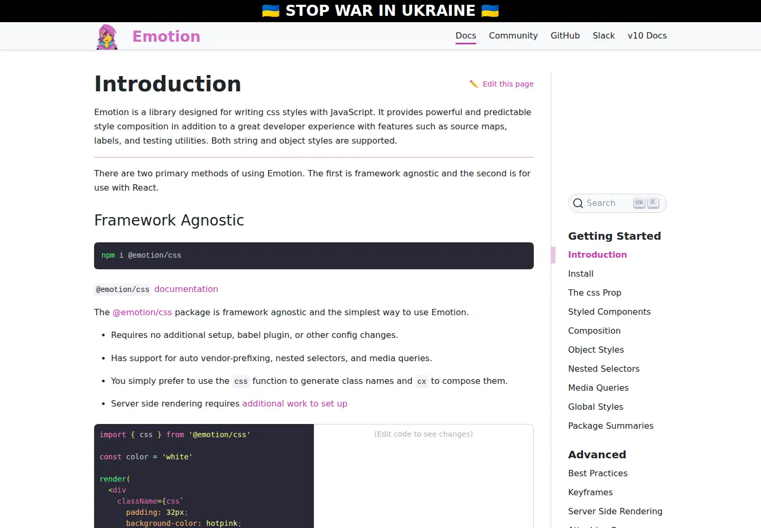Go to the GitHub nav link
The image size is (761, 528).
(565, 36)
